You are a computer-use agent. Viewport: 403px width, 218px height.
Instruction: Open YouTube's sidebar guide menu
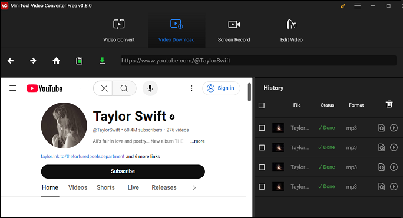[13, 88]
